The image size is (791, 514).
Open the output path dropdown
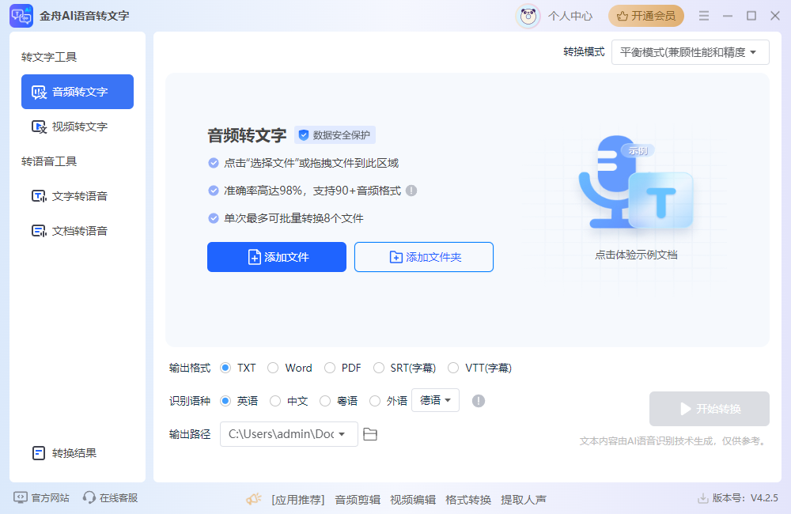click(x=341, y=434)
